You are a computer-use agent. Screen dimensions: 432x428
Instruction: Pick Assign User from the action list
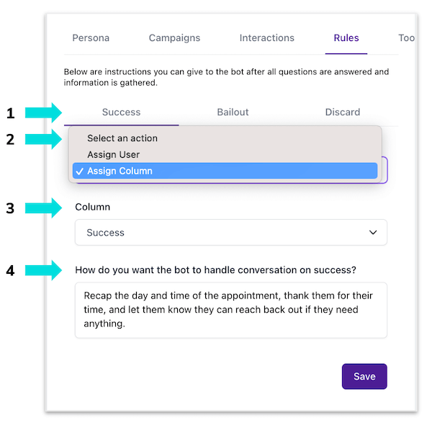click(x=114, y=154)
